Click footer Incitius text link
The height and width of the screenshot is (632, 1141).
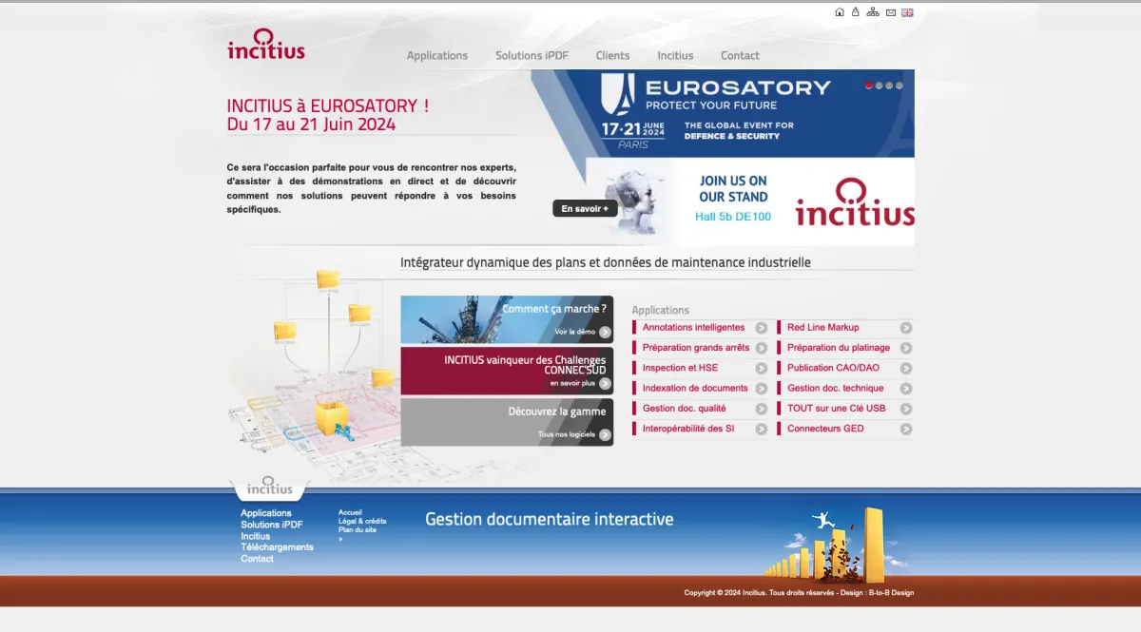tap(256, 536)
